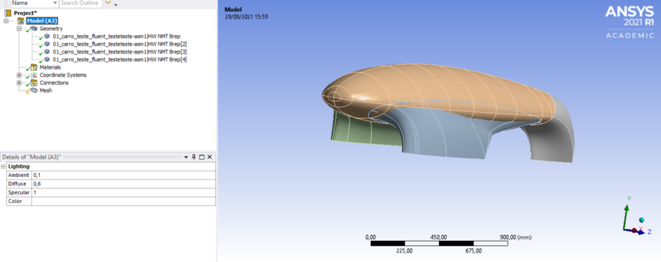
Task: Click the Mesh icon in outline tree
Action: [x=34, y=91]
